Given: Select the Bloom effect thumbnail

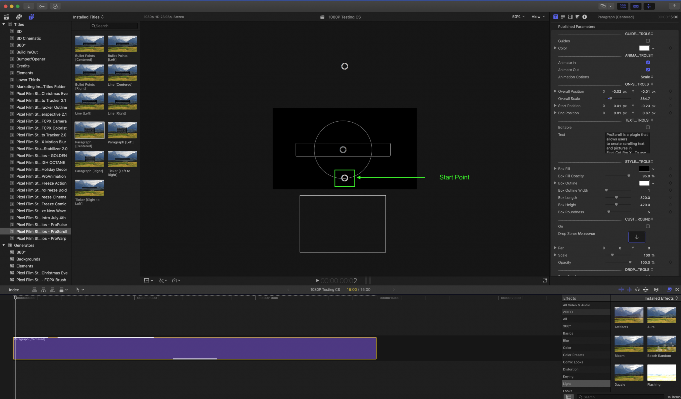Looking at the screenshot, I should point(629,344).
